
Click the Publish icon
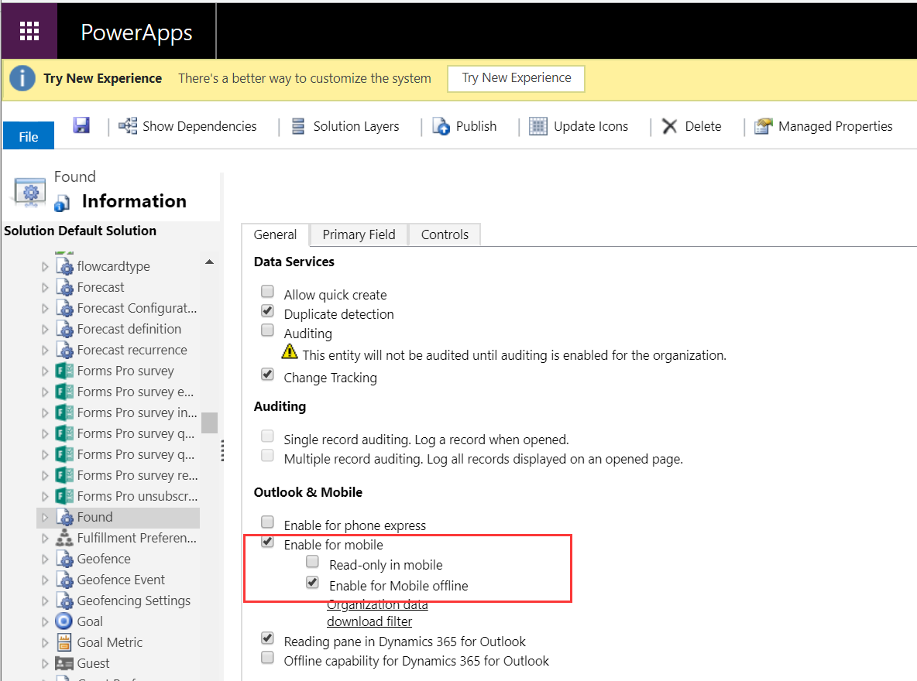click(x=441, y=126)
